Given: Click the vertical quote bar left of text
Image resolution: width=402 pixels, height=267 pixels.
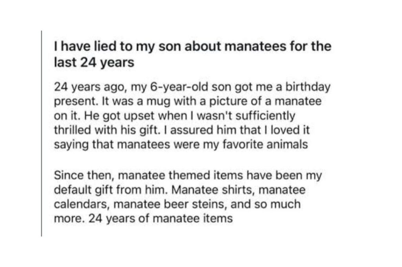Looking at the screenshot, I should point(41,133).
